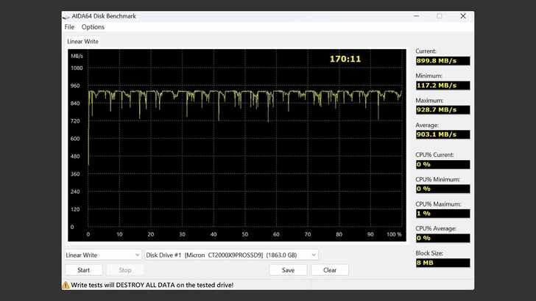Open the File menu
Screen dimensions: 536x301
(x=69, y=27)
